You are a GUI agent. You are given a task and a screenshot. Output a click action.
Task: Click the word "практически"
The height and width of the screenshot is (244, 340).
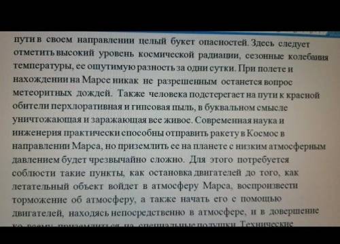click(x=91, y=133)
